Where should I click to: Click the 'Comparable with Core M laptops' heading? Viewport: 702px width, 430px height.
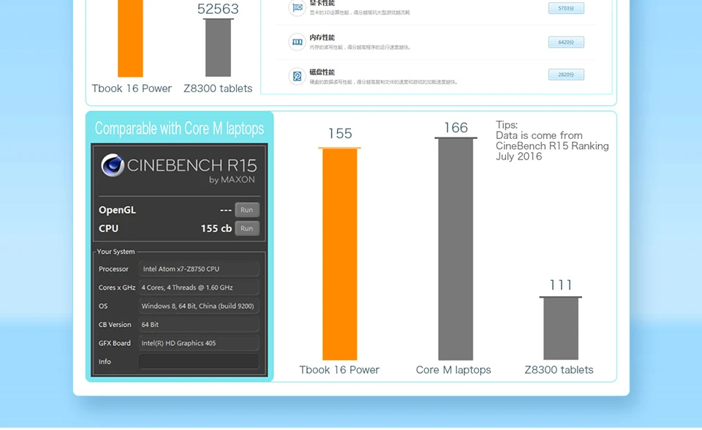pos(179,129)
